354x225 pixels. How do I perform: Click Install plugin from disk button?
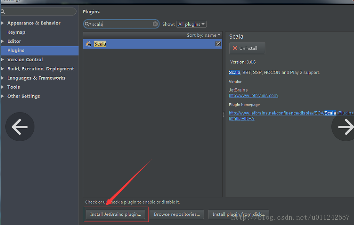(238, 214)
